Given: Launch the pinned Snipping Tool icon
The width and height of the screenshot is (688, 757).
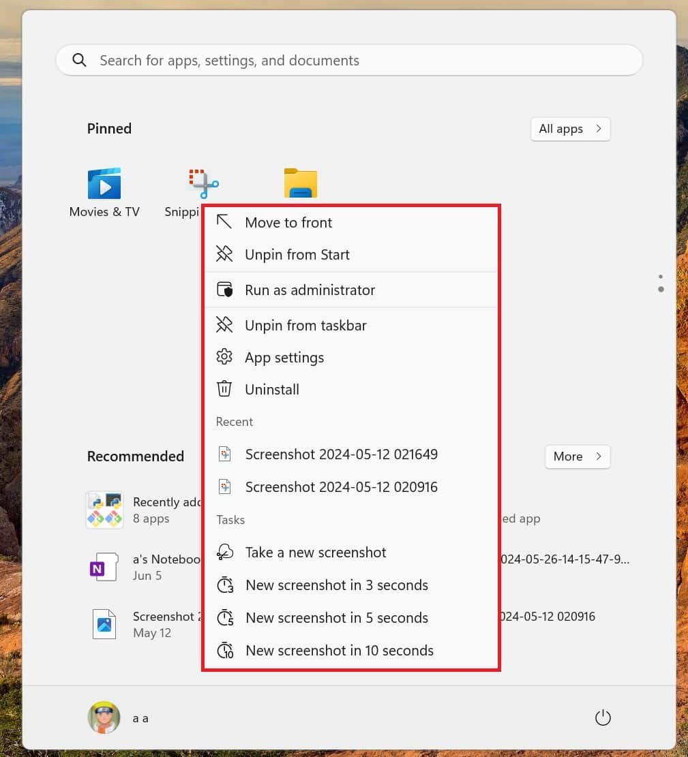Looking at the screenshot, I should click(201, 183).
